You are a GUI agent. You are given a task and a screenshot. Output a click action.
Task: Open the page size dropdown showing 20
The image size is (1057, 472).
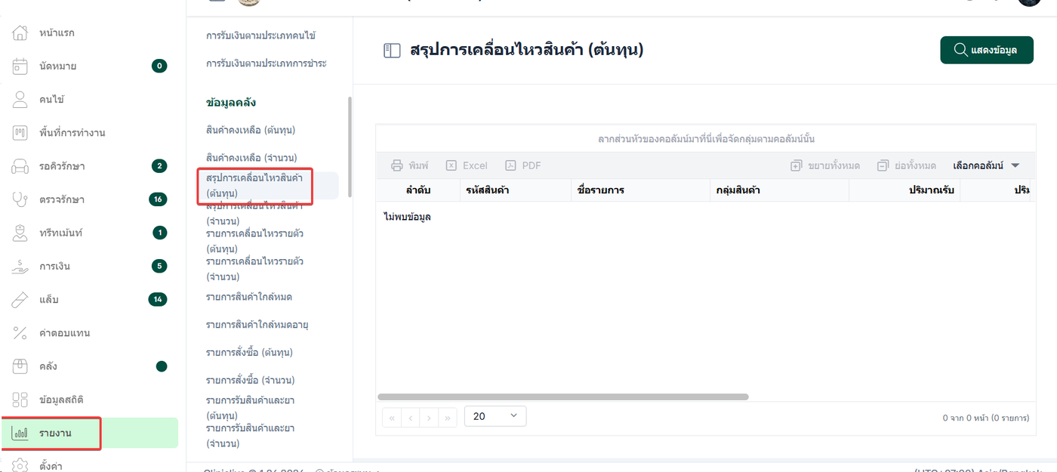pos(495,416)
